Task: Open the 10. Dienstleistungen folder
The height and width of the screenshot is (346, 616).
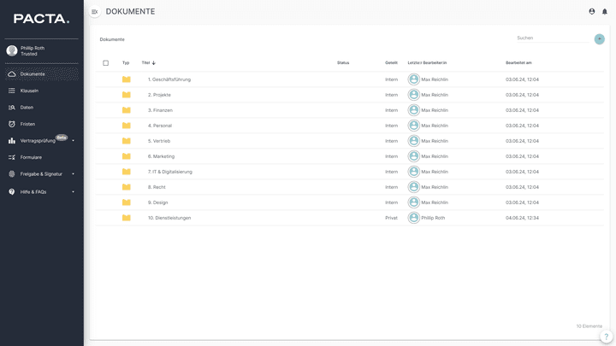Action: pyautogui.click(x=169, y=218)
